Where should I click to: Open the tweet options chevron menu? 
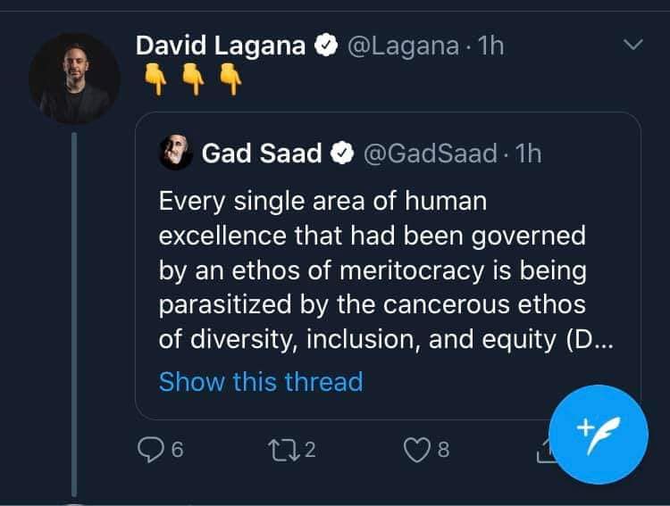[632, 45]
